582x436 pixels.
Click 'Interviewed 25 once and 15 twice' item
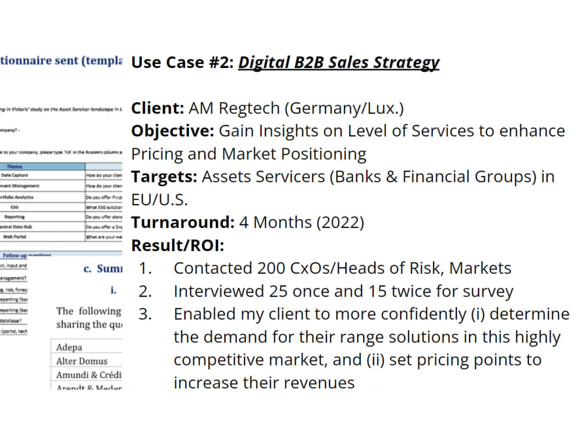344,291
